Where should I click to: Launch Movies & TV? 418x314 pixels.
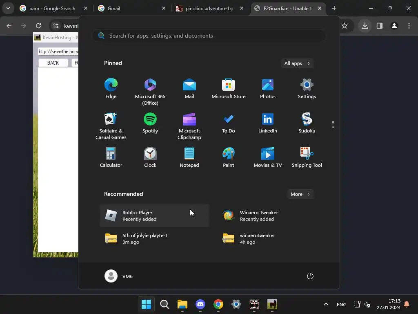tap(268, 157)
